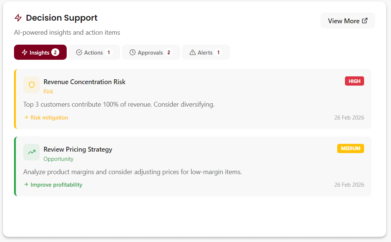
Task: Open the Risk mitigation action link
Action: 49,117
